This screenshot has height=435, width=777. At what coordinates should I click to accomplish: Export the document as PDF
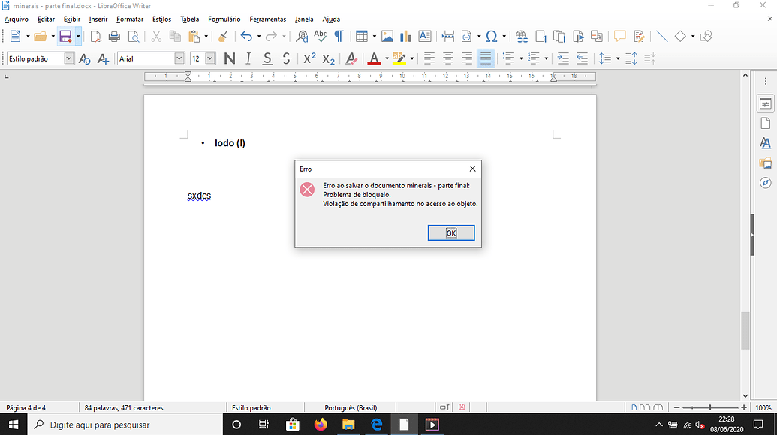coord(95,36)
